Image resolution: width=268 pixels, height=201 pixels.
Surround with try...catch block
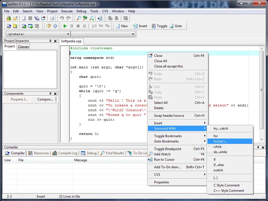230,128
